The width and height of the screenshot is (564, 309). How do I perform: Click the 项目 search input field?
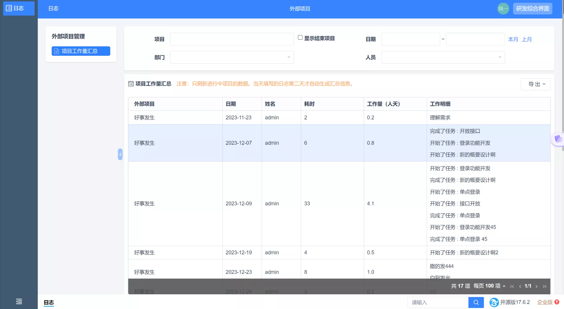coord(232,39)
